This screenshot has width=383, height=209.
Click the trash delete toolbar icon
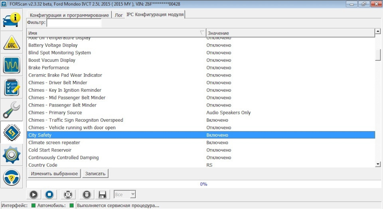click(x=87, y=195)
